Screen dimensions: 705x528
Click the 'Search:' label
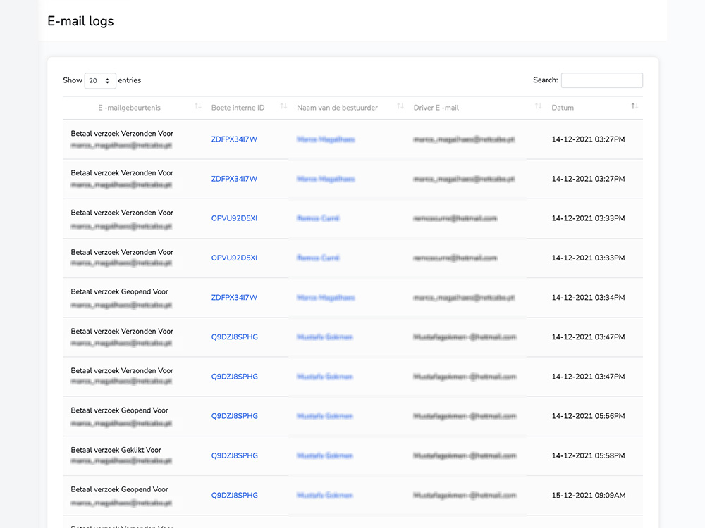546,80
